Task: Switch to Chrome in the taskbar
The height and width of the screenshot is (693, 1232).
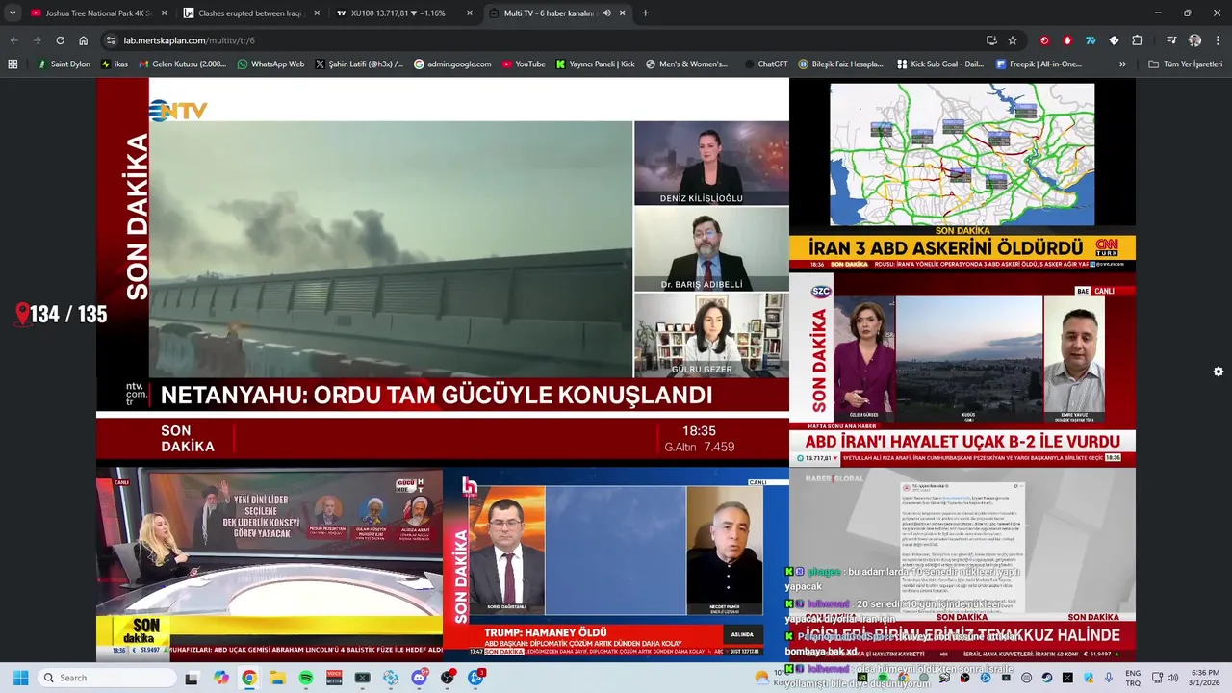Action: [249, 678]
